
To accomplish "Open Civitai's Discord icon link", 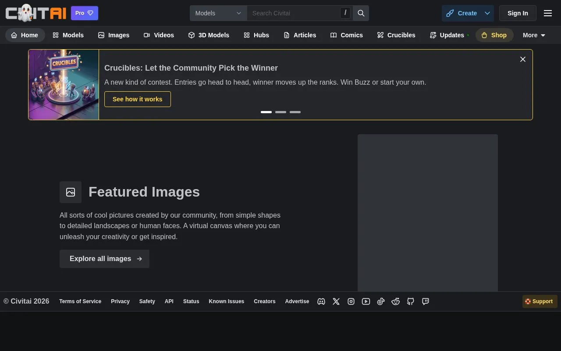I will pos(321,301).
